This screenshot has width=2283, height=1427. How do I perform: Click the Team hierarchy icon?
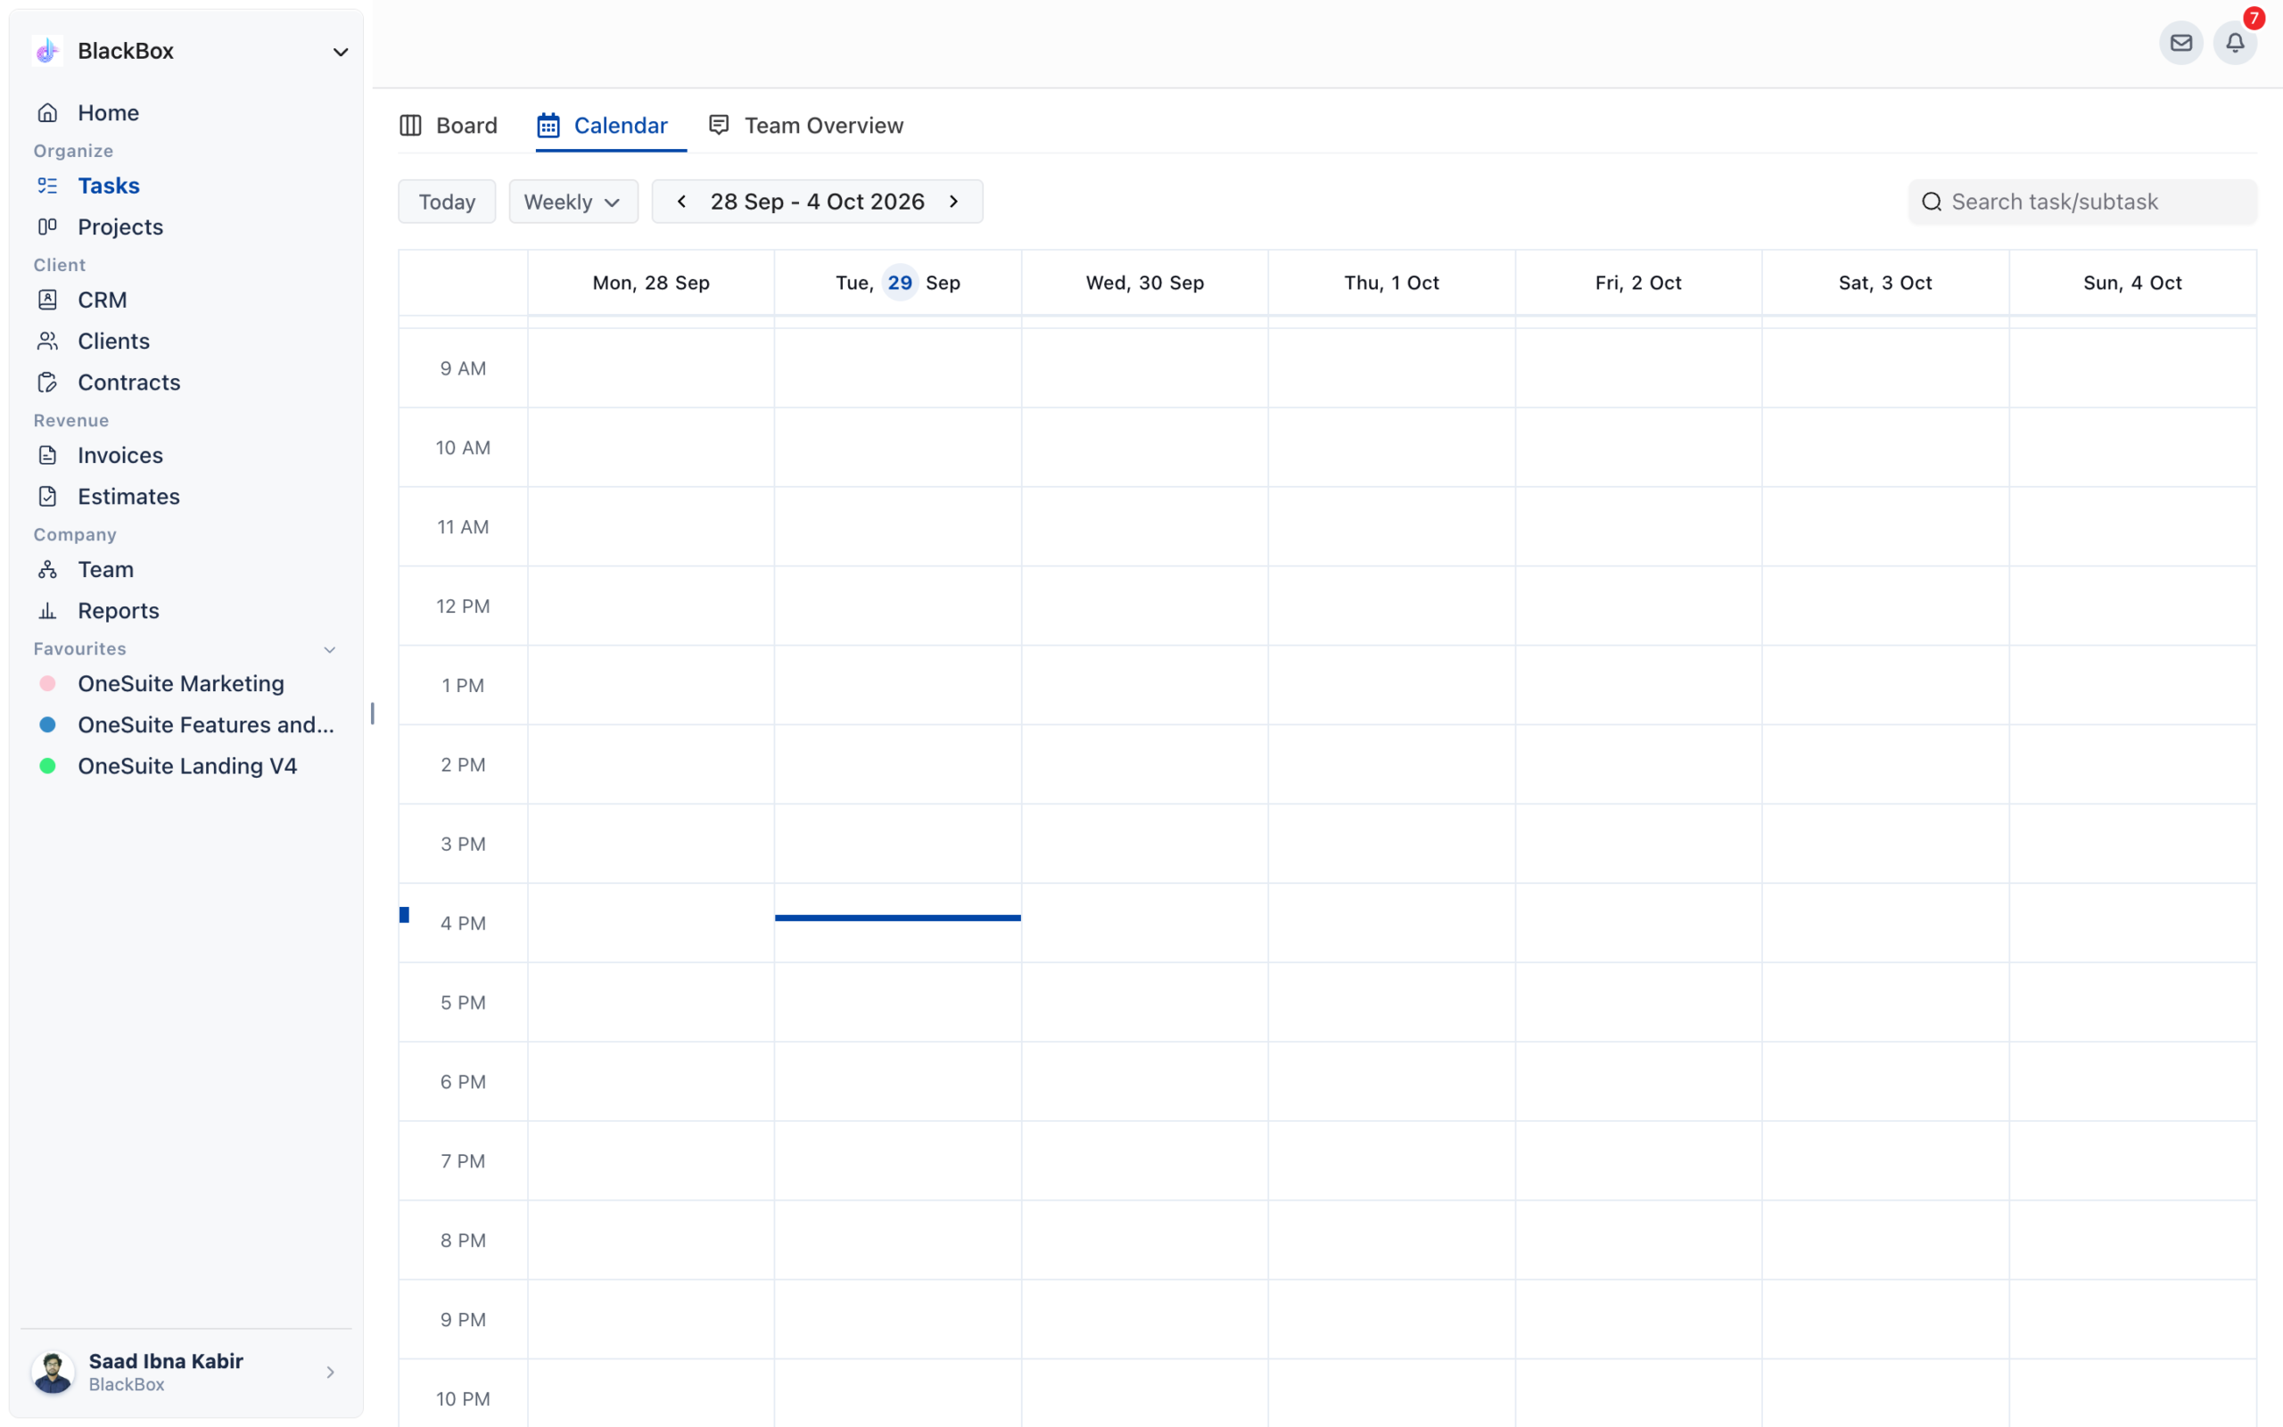point(47,569)
